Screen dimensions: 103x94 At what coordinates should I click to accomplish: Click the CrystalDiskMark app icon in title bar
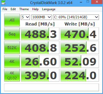(x=3, y=3)
